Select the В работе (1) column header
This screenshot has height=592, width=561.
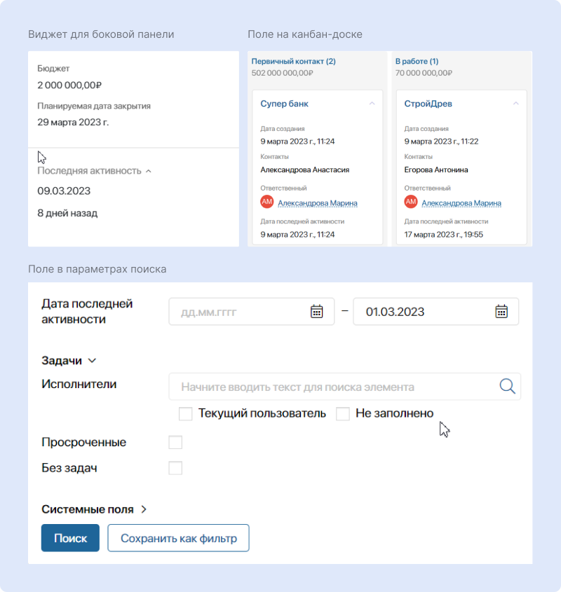click(417, 62)
